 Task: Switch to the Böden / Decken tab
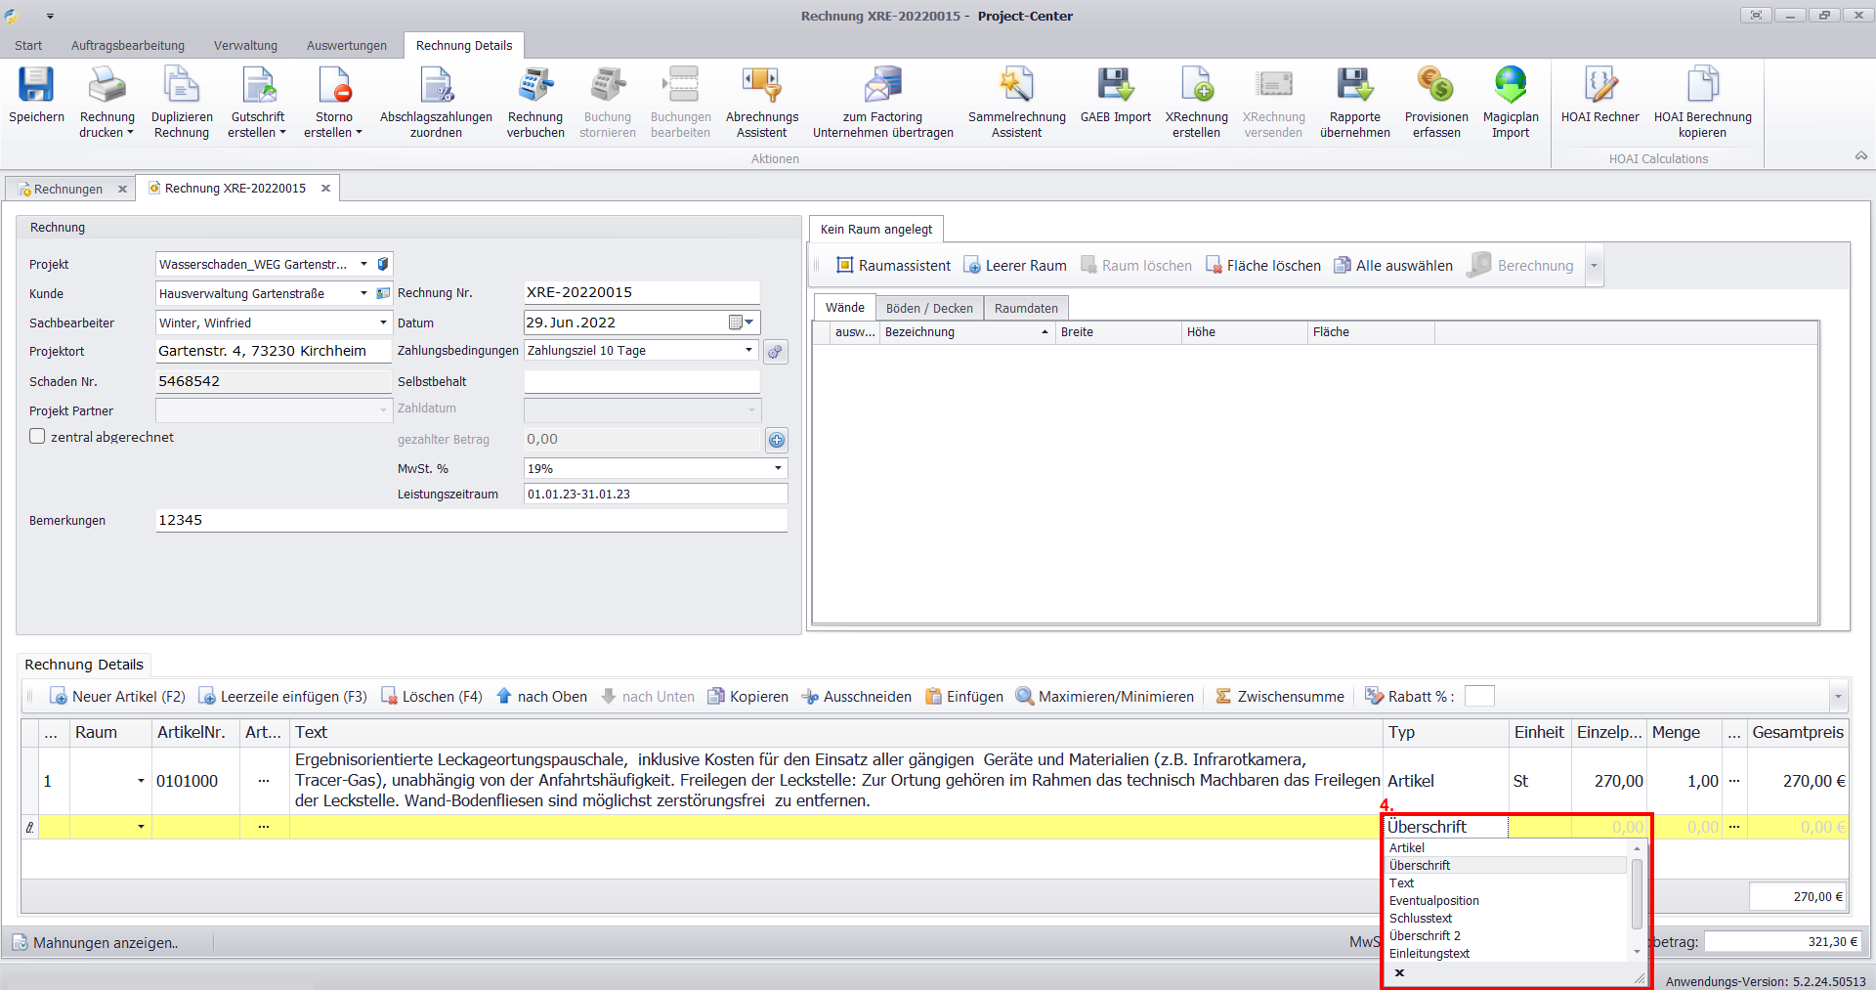click(x=928, y=309)
